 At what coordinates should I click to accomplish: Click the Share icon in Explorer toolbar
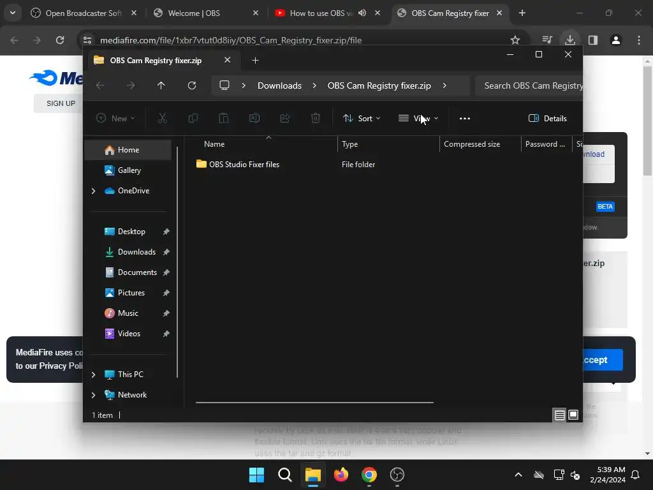(x=285, y=118)
